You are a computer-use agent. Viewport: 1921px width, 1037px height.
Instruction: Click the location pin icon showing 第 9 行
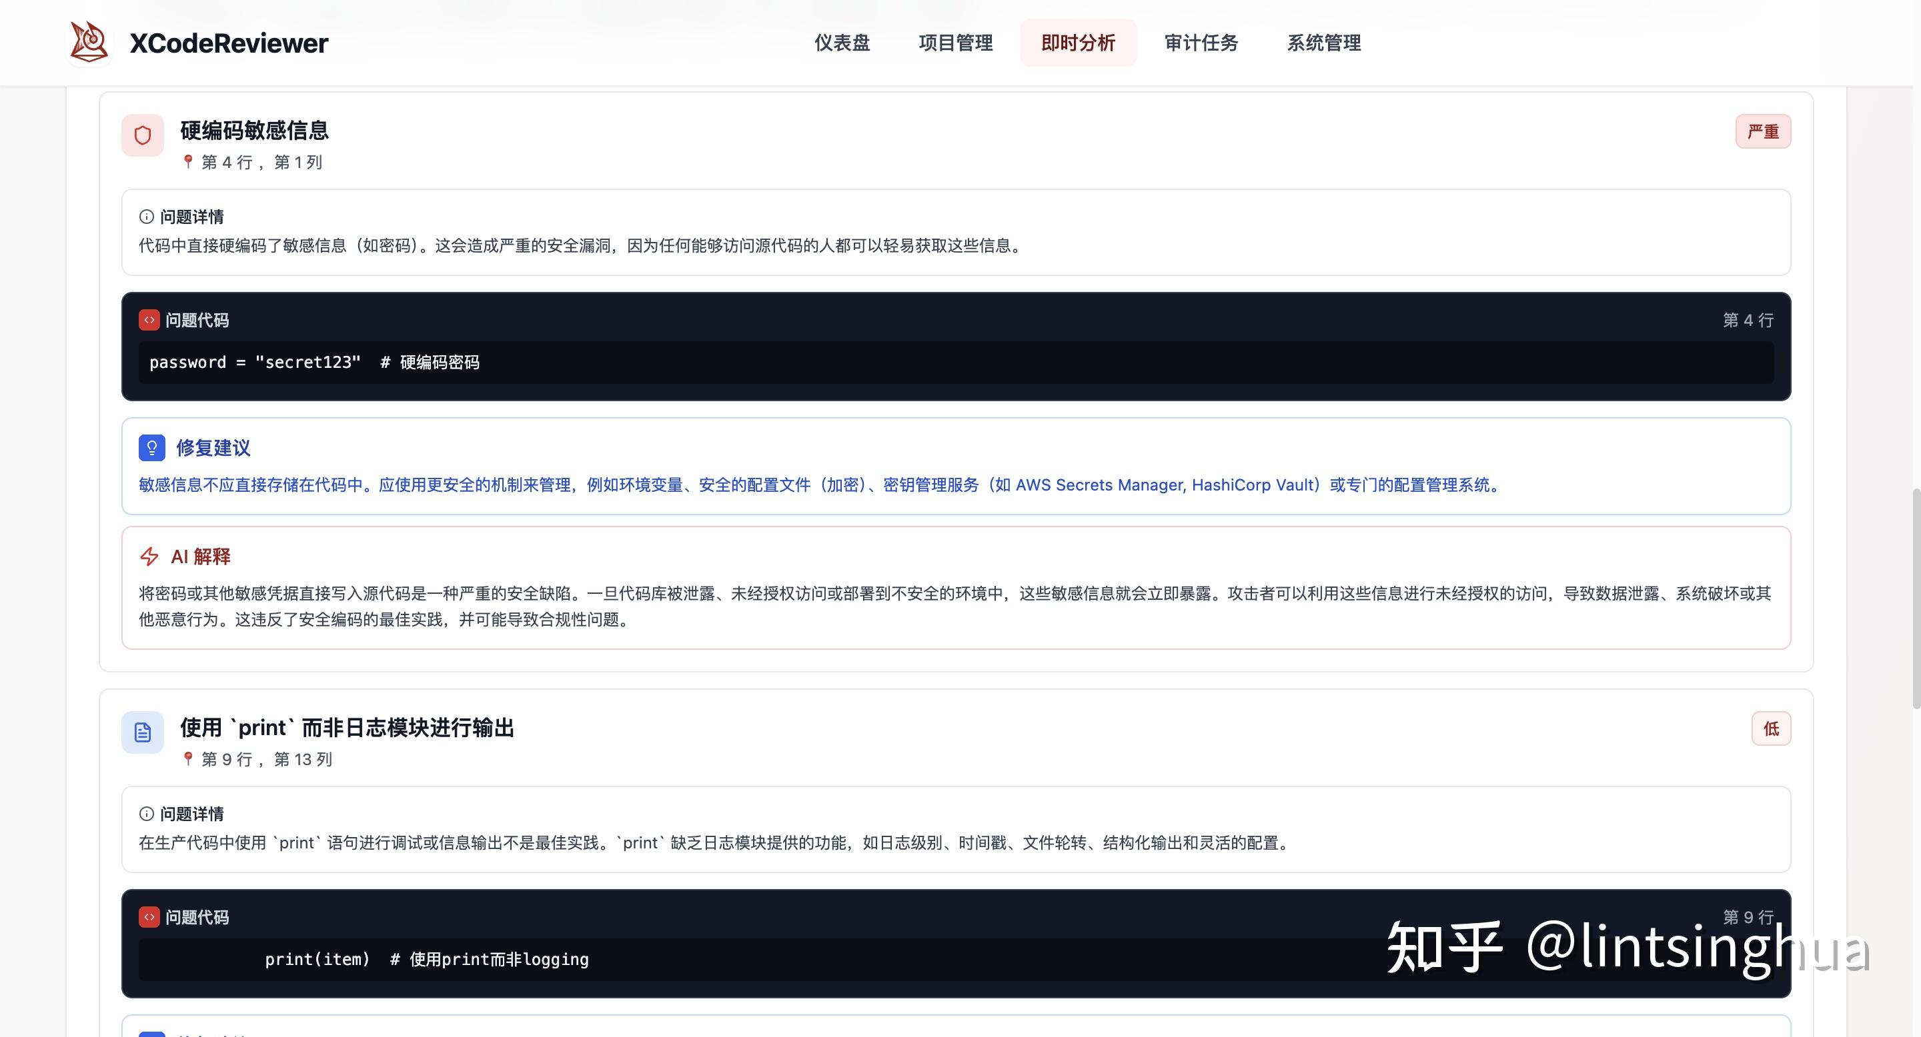[188, 759]
